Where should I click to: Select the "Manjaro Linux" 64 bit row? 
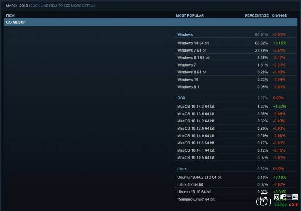tap(236, 199)
